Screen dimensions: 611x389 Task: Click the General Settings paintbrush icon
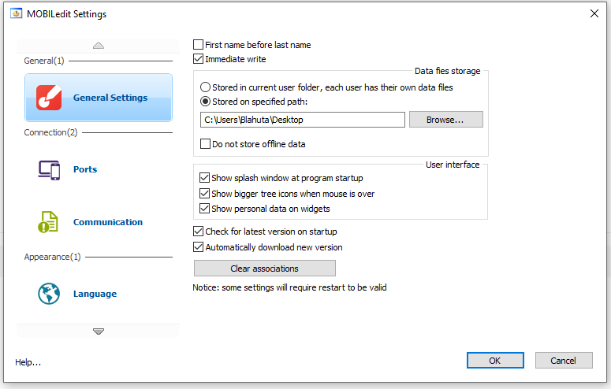pyautogui.click(x=49, y=98)
